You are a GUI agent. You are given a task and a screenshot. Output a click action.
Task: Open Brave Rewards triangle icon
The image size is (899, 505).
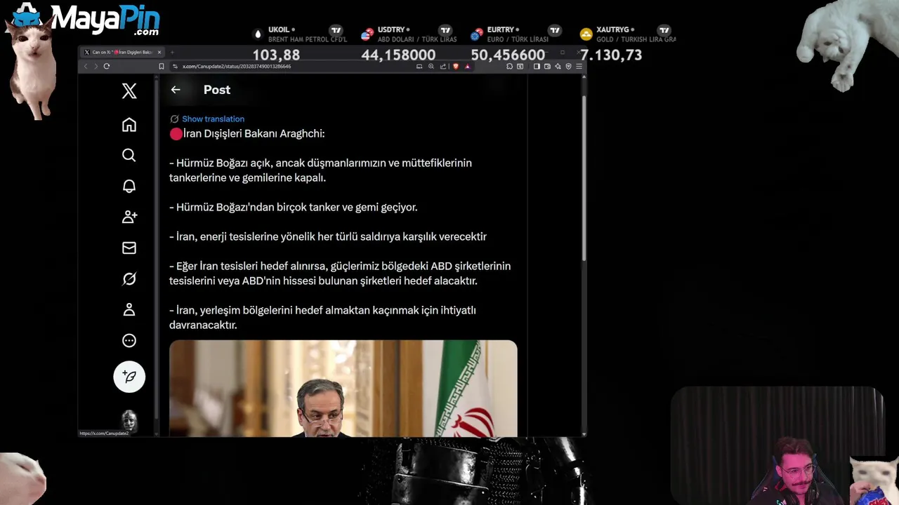click(x=468, y=66)
